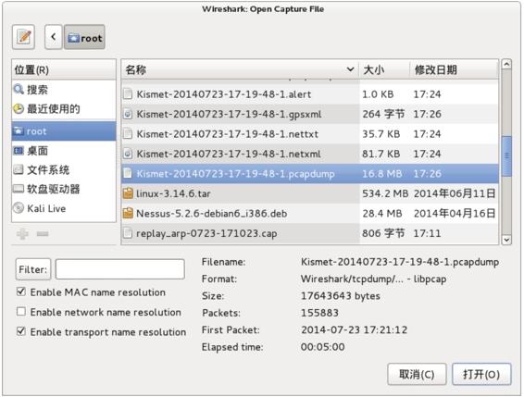Click the pencil edit-path icon

pyautogui.click(x=23, y=37)
